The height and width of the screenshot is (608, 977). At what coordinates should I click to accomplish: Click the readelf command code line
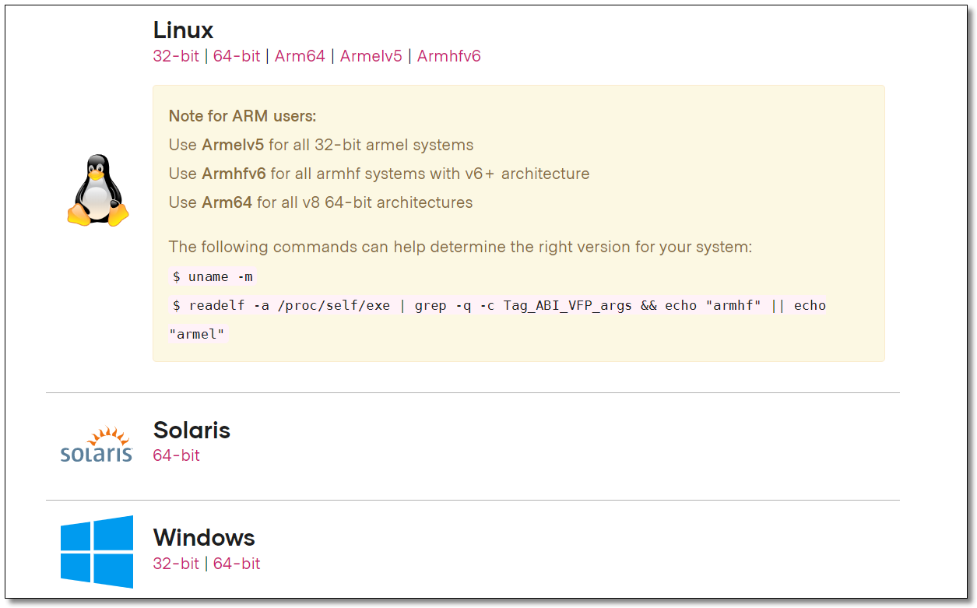(x=498, y=305)
